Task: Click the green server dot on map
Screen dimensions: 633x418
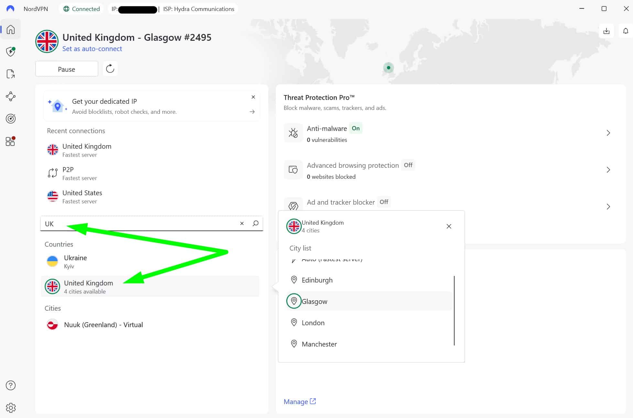Action: [388, 68]
